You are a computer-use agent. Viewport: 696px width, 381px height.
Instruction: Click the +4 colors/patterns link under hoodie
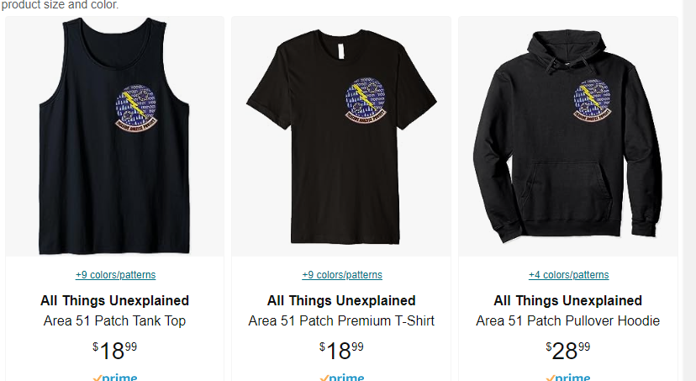568,275
